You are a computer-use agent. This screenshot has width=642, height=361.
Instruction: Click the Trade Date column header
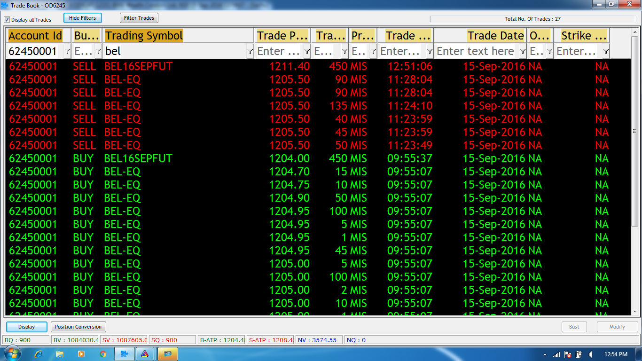[495, 36]
